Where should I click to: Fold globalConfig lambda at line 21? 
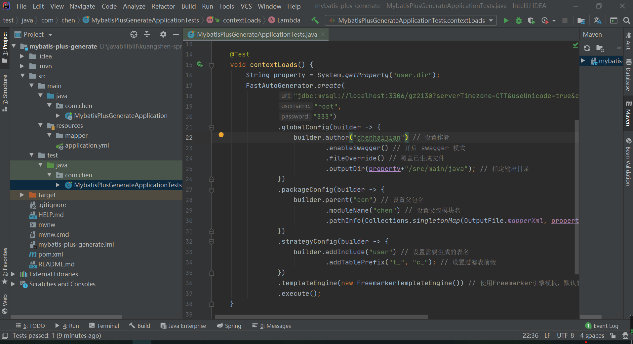(212, 127)
